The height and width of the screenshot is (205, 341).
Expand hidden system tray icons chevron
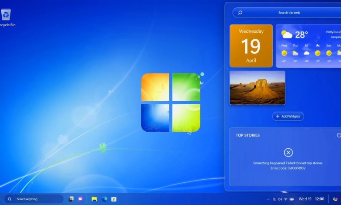click(268, 199)
